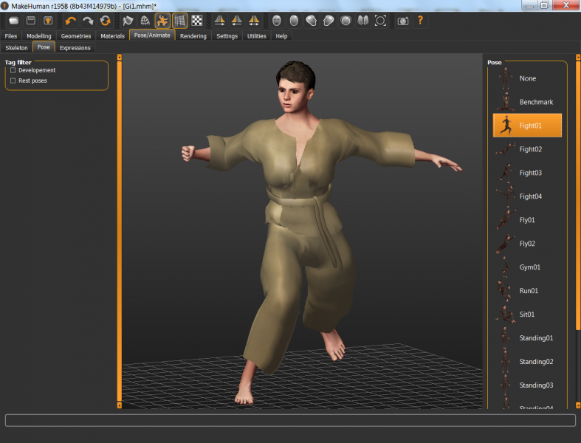Undo the last action

click(70, 21)
